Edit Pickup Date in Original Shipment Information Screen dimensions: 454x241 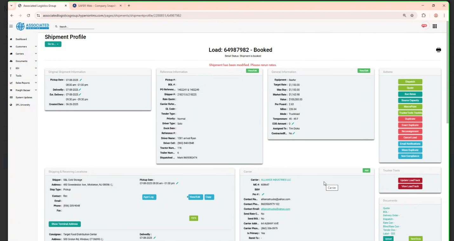click(81, 80)
